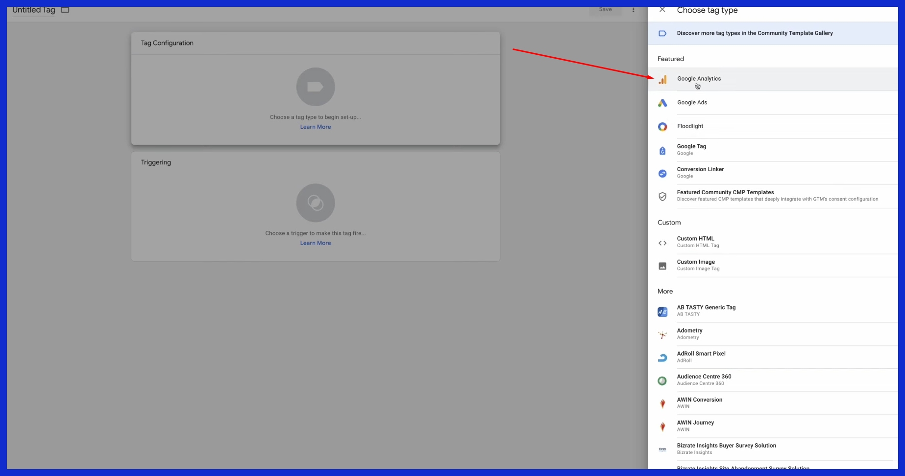Click the Adometry logo icon
Image resolution: width=905 pixels, height=476 pixels.
click(x=662, y=335)
